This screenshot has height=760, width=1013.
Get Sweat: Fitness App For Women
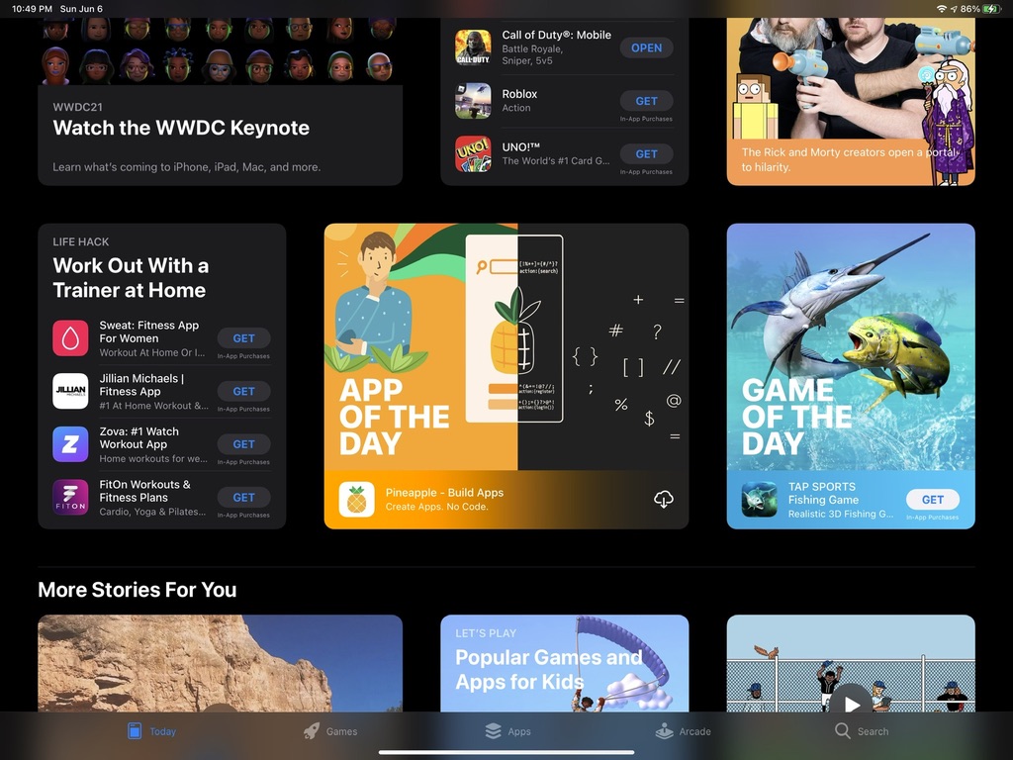[243, 338]
